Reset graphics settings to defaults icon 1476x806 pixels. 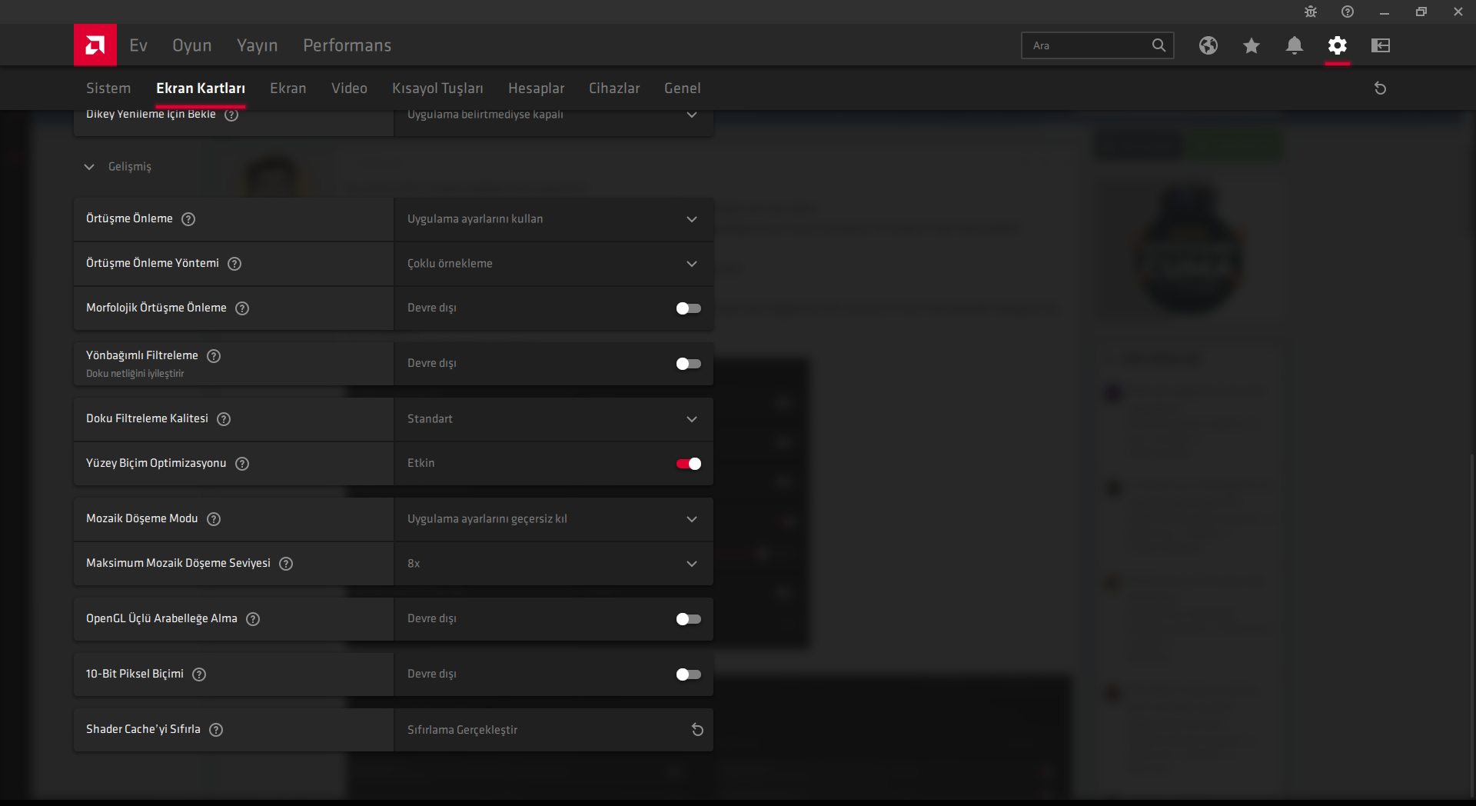click(1380, 88)
